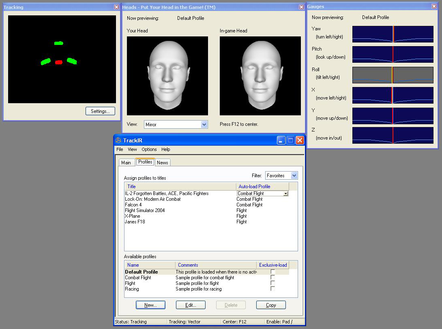Viewport: 442px width, 329px height.
Task: Toggle exclusive-load for Racing profile
Action: [x=272, y=289]
